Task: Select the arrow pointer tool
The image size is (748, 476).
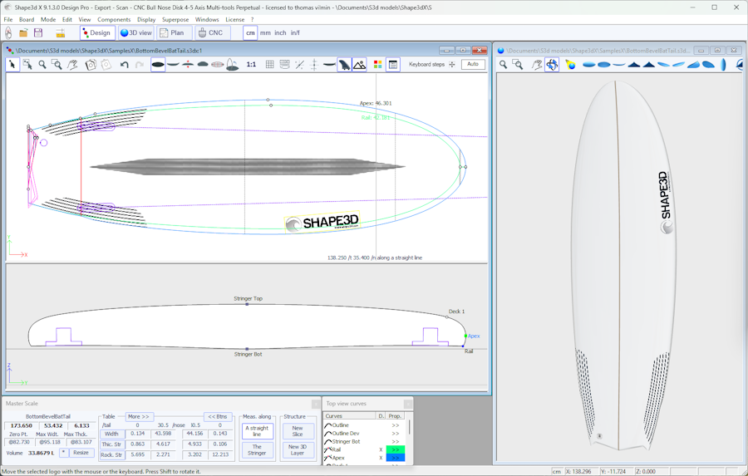Action: tap(12, 65)
